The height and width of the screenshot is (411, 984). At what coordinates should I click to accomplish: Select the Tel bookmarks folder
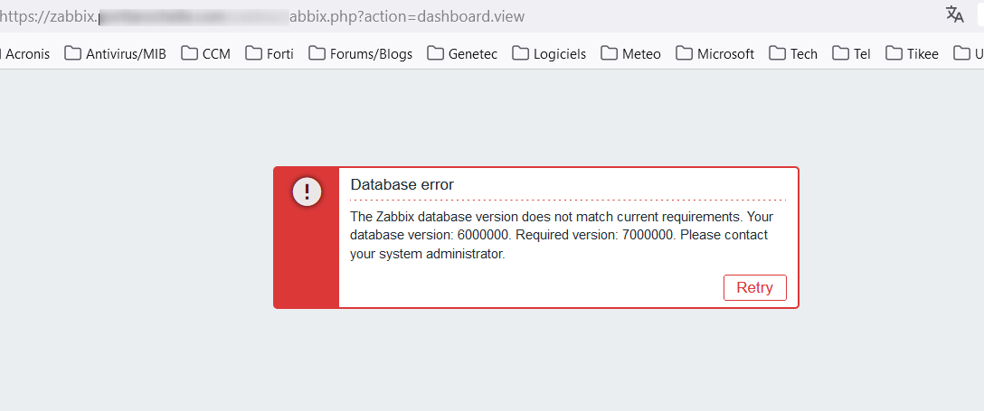tap(852, 54)
